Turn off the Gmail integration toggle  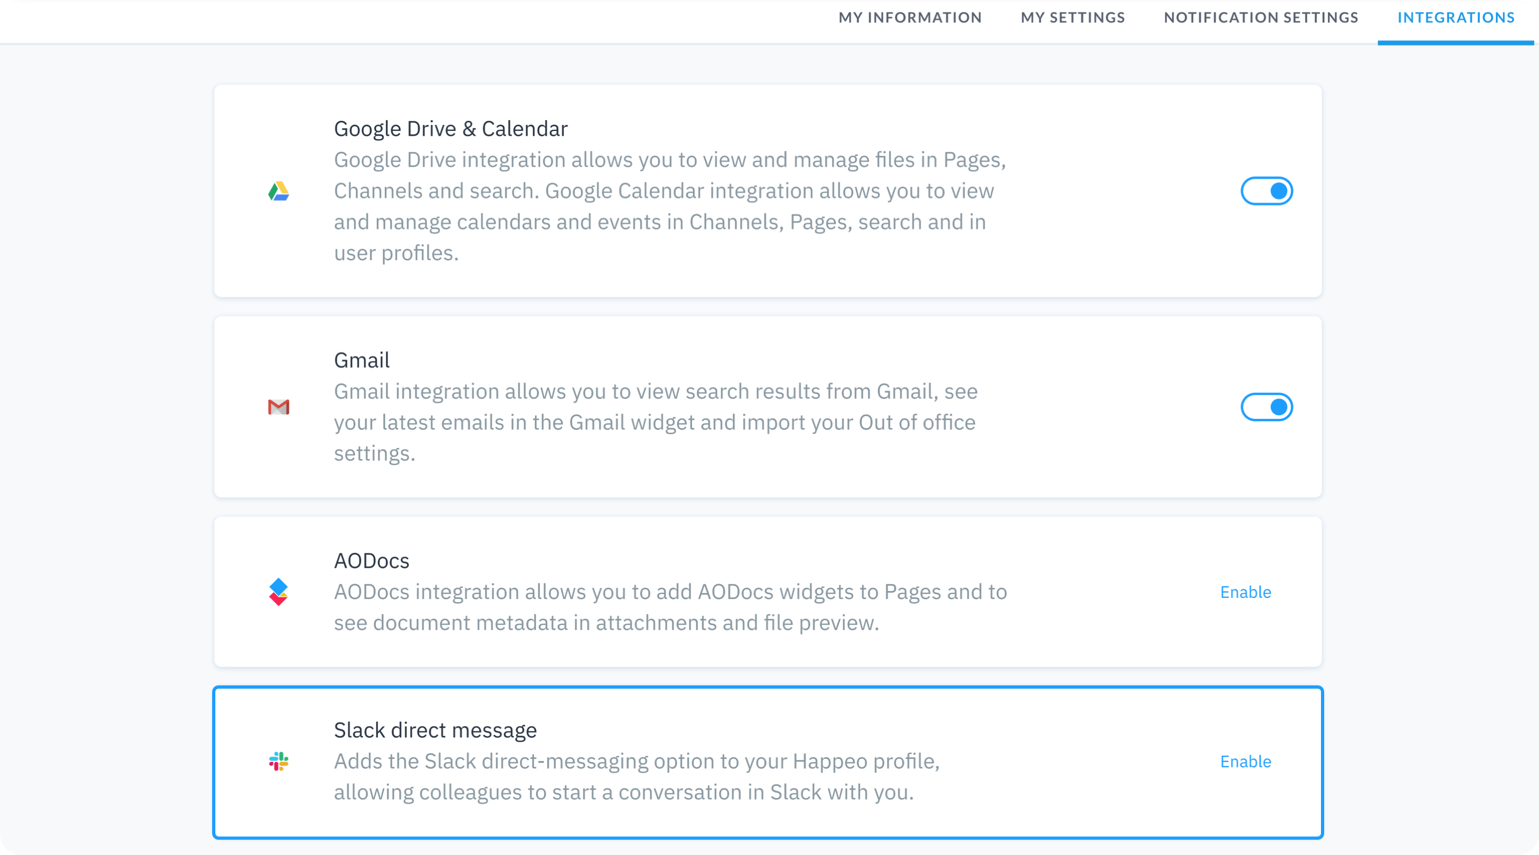[x=1266, y=407]
